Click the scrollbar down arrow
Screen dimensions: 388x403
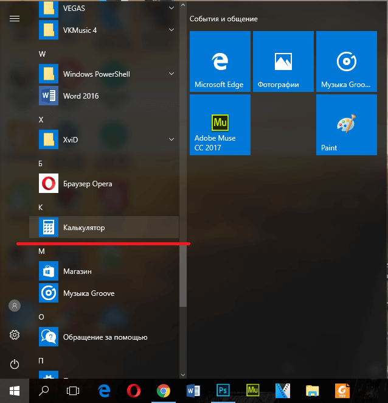[183, 375]
